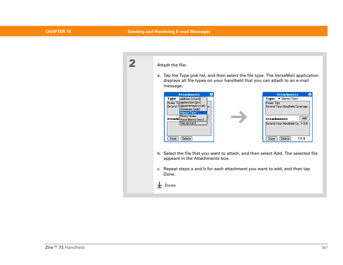Click the left dialog's Attachments title bar
The height and width of the screenshot is (265, 343).
point(189,94)
